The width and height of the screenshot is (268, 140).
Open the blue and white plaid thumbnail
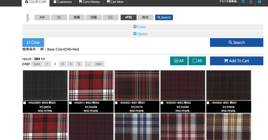pyautogui.click(x=137, y=127)
